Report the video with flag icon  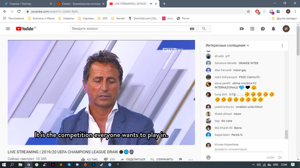click(x=180, y=159)
